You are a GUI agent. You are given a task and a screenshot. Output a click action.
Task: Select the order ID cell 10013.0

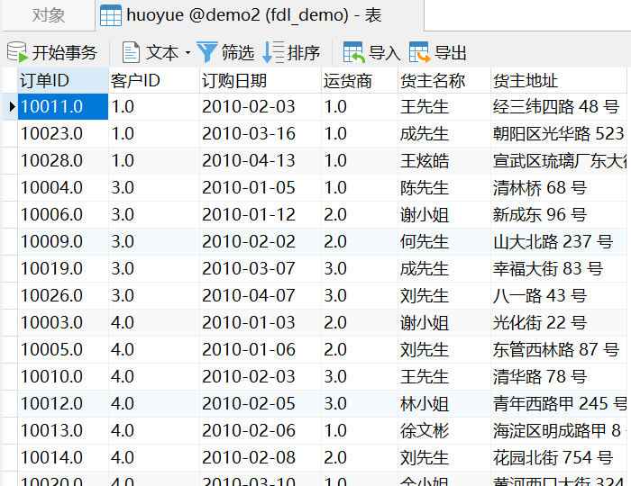(x=63, y=430)
